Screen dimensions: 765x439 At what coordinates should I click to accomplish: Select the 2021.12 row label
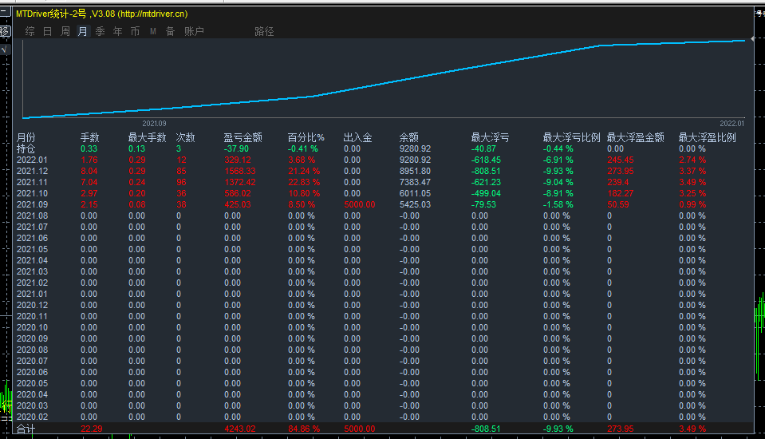pos(32,171)
